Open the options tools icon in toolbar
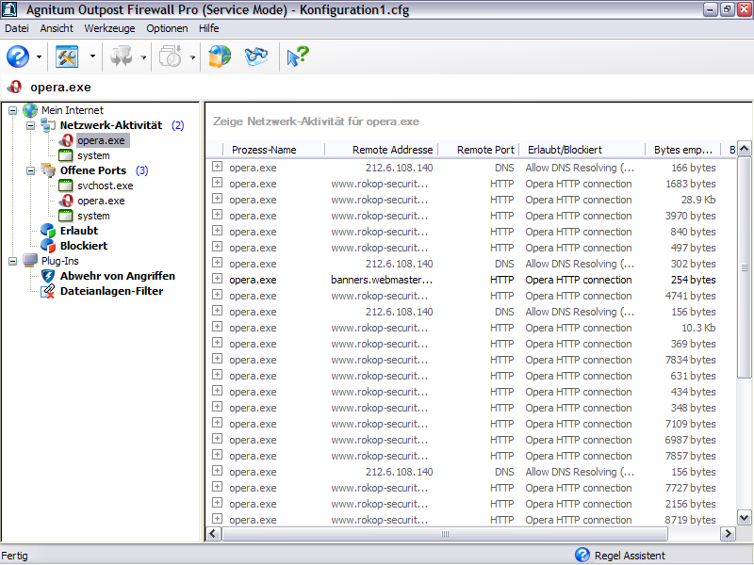The width and height of the screenshot is (754, 565). [67, 56]
